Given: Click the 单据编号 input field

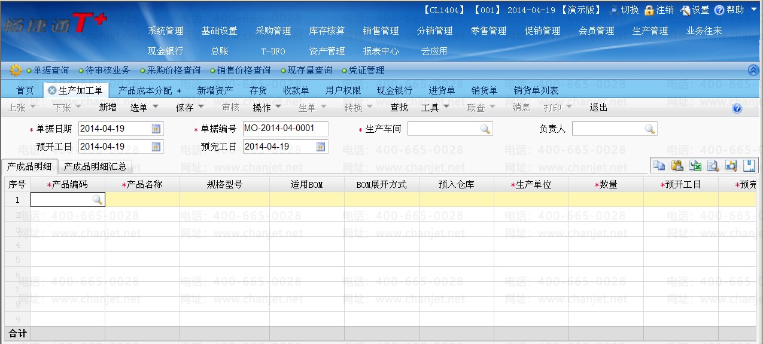Looking at the screenshot, I should pyautogui.click(x=286, y=129).
